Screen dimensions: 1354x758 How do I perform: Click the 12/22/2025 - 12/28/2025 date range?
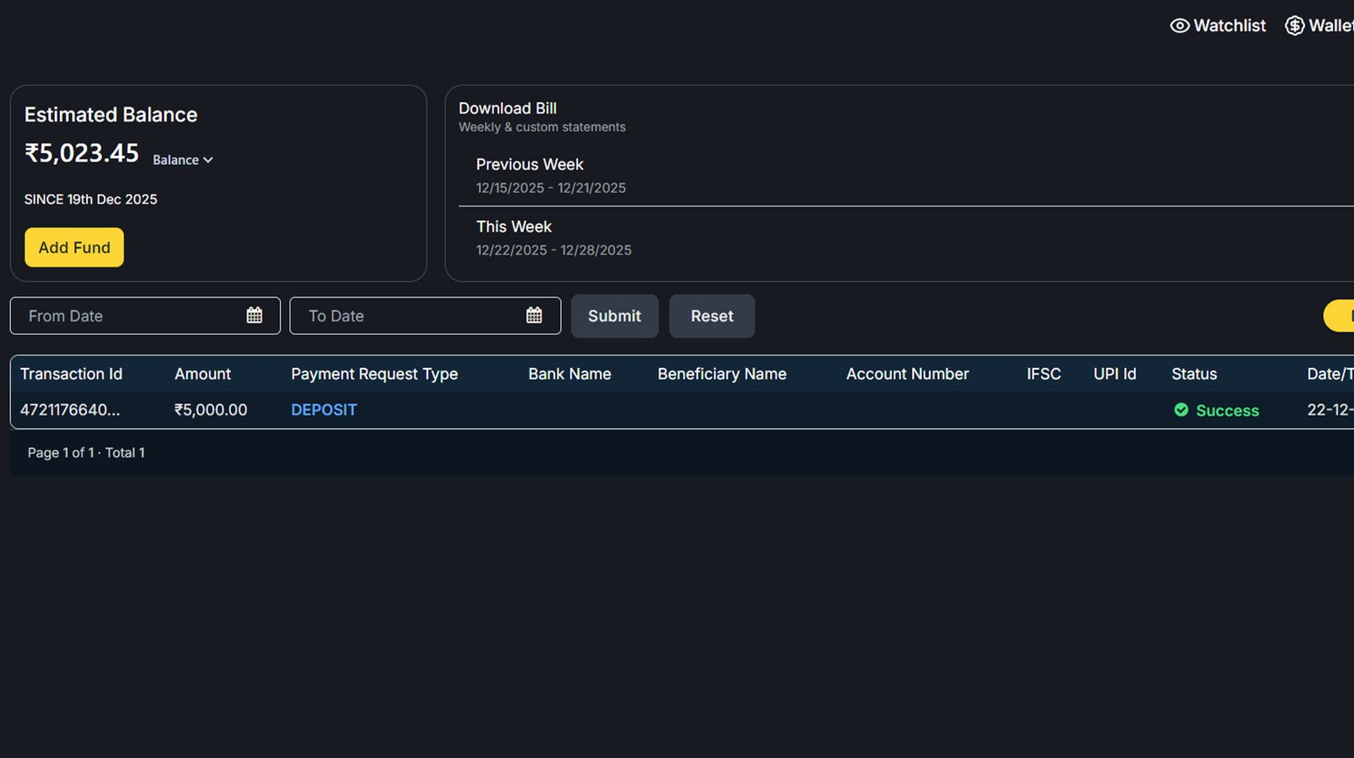click(x=553, y=250)
